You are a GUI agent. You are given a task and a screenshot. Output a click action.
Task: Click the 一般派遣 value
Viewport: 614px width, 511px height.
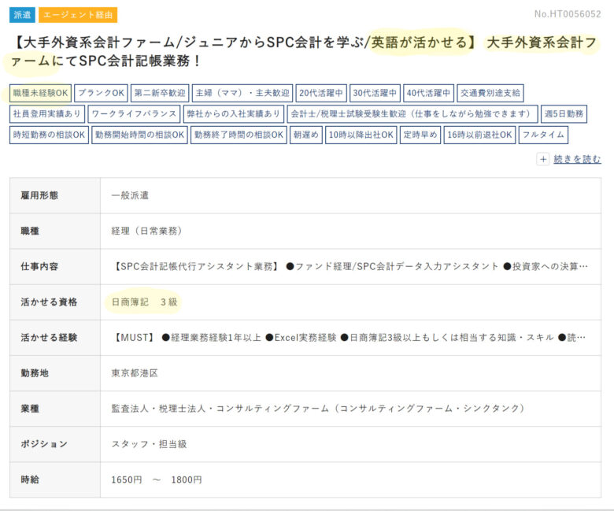tap(130, 195)
